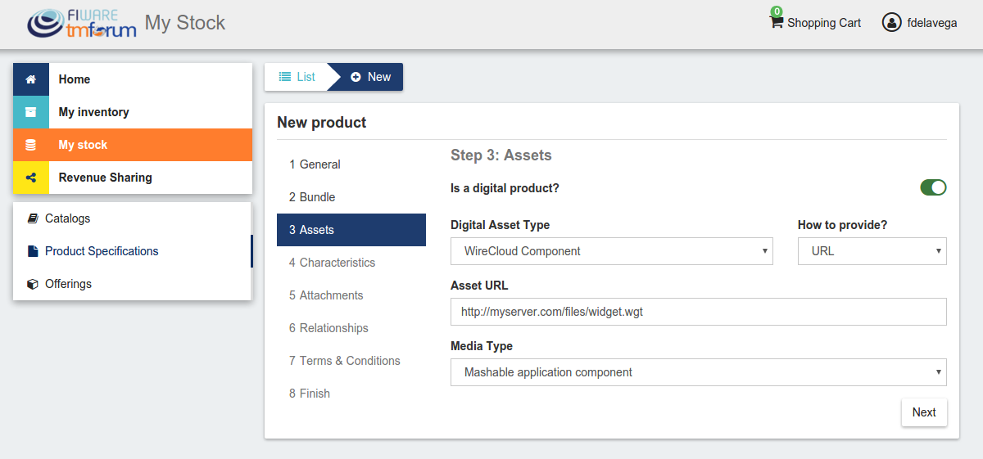Click the fdelavega user avatar icon

coord(891,23)
